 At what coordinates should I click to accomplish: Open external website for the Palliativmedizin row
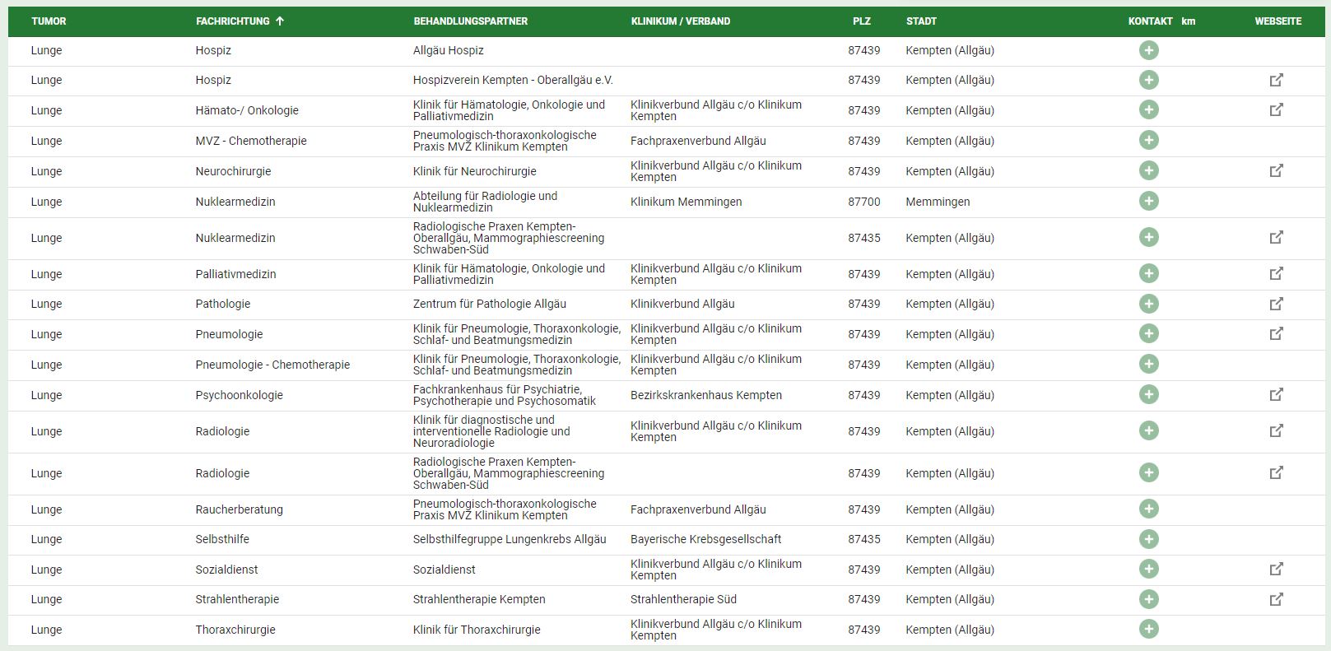(1276, 273)
